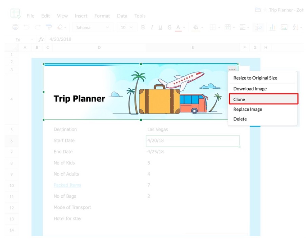
Task: Toggle Bold formatting
Action: pos(143,27)
